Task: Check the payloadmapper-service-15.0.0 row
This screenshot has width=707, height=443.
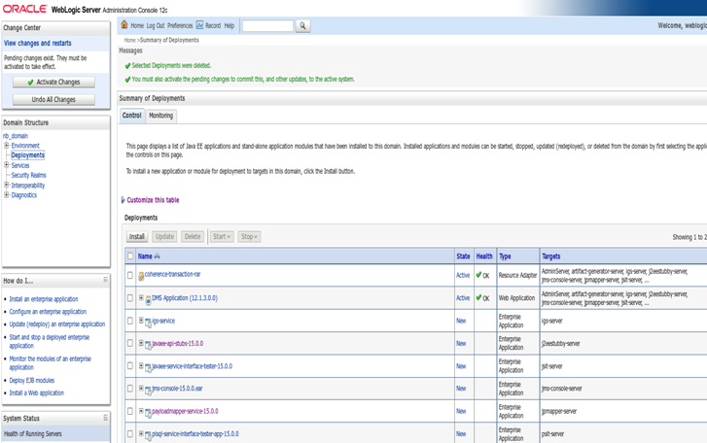Action: tap(130, 411)
